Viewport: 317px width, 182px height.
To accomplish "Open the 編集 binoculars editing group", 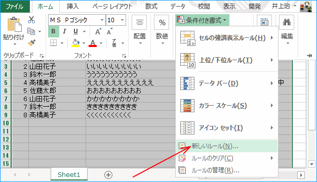I will click(x=287, y=30).
